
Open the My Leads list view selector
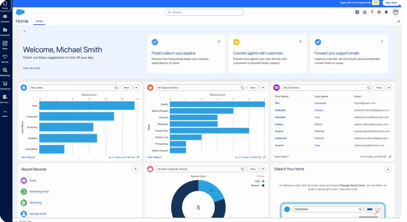(74, 88)
